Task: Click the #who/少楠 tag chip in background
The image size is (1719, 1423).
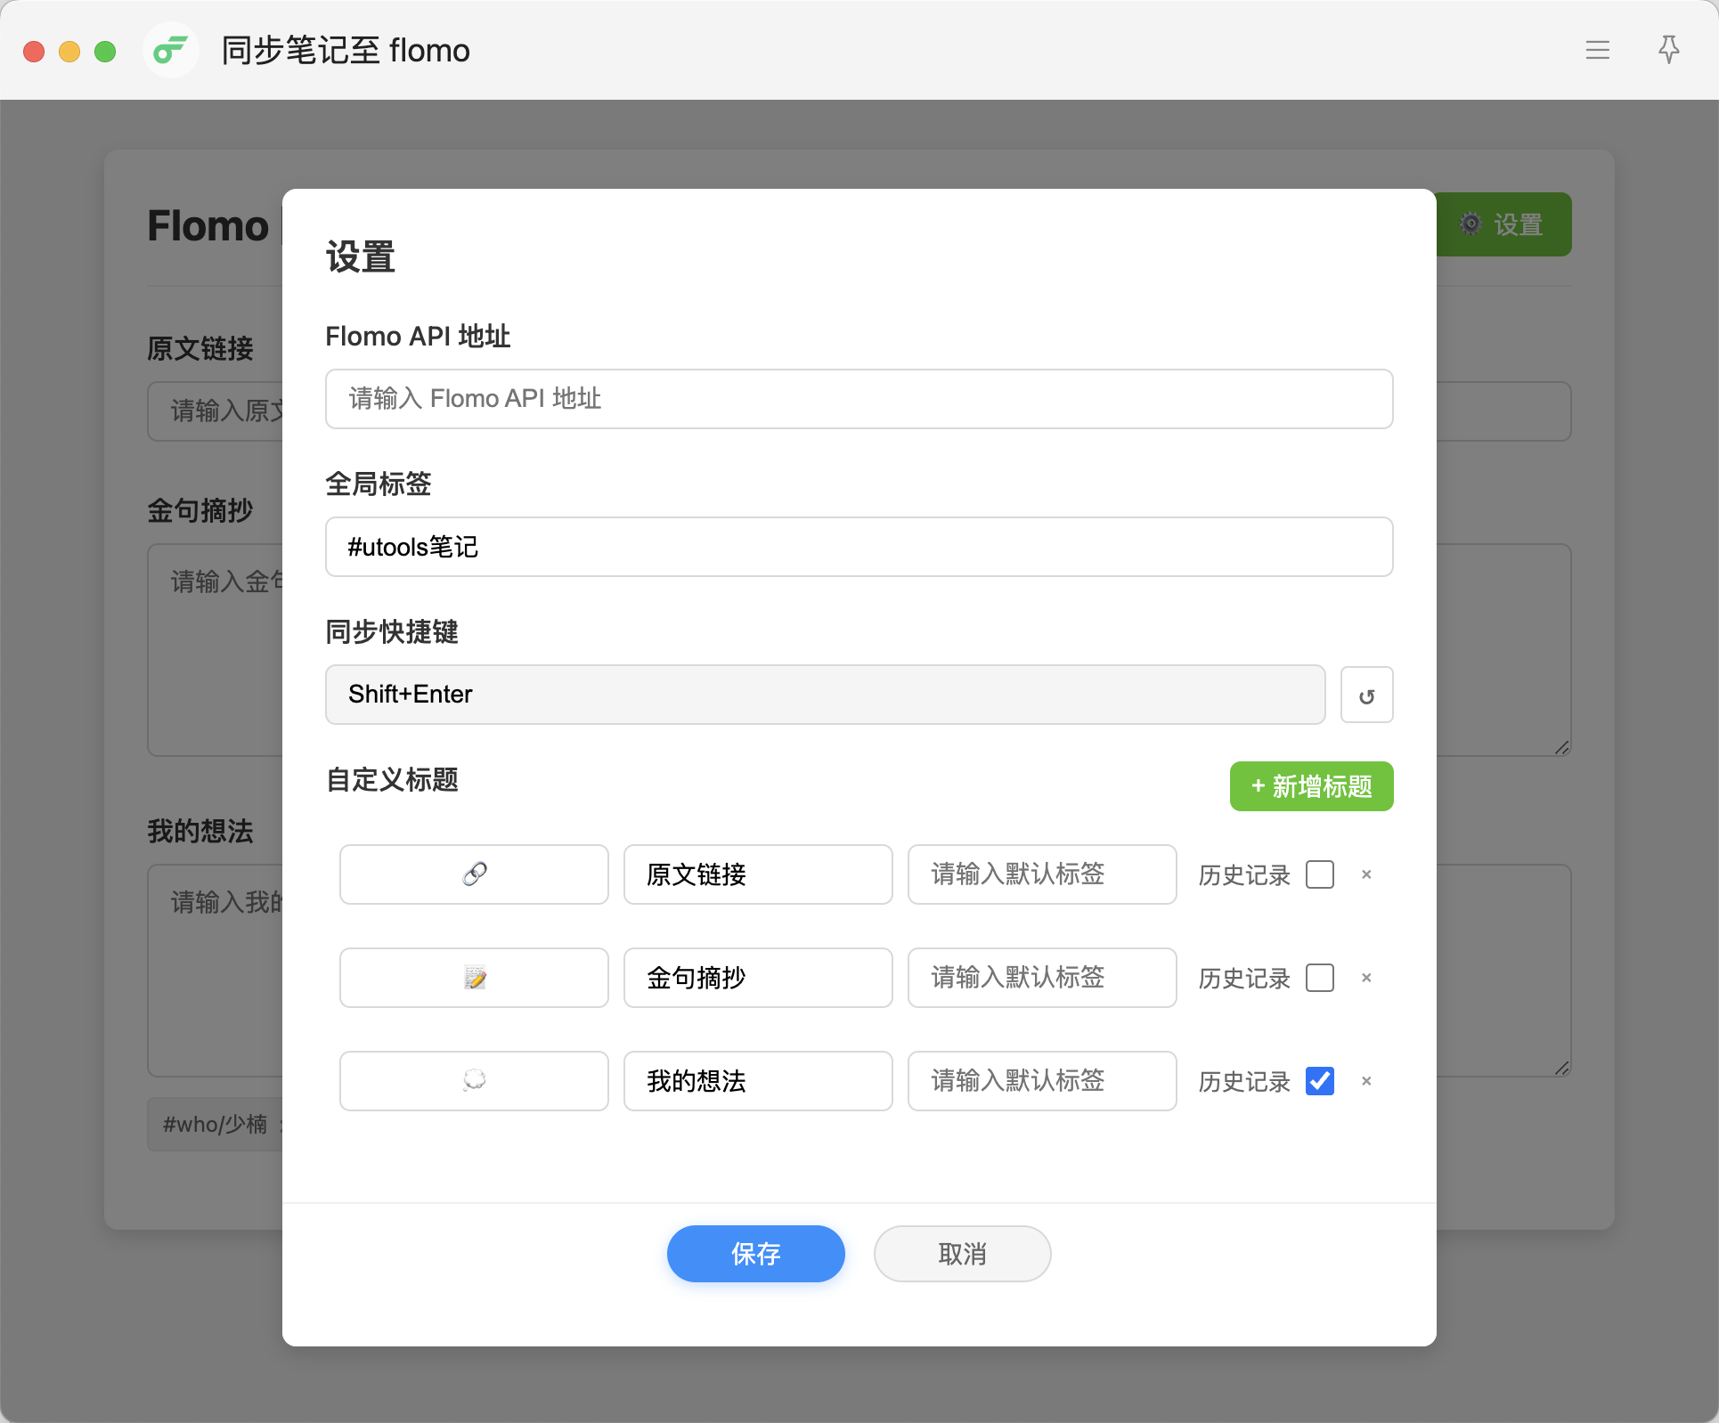Action: click(216, 1124)
